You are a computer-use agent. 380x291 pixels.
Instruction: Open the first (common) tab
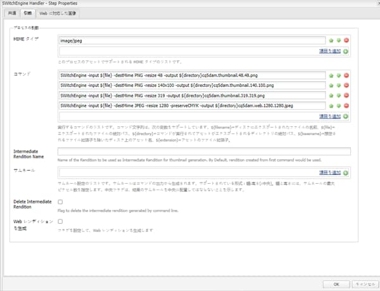tap(12, 13)
